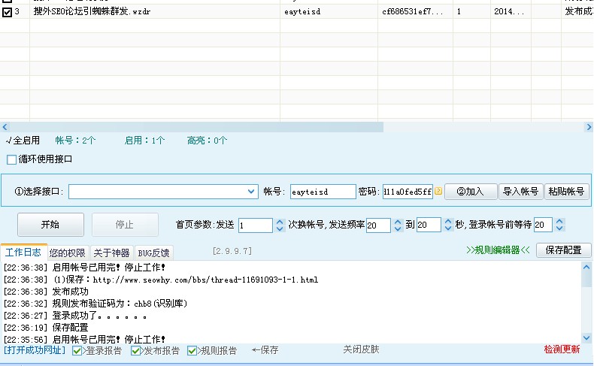Click the [打开成功网址] link
The image size is (594, 366).
35,350
